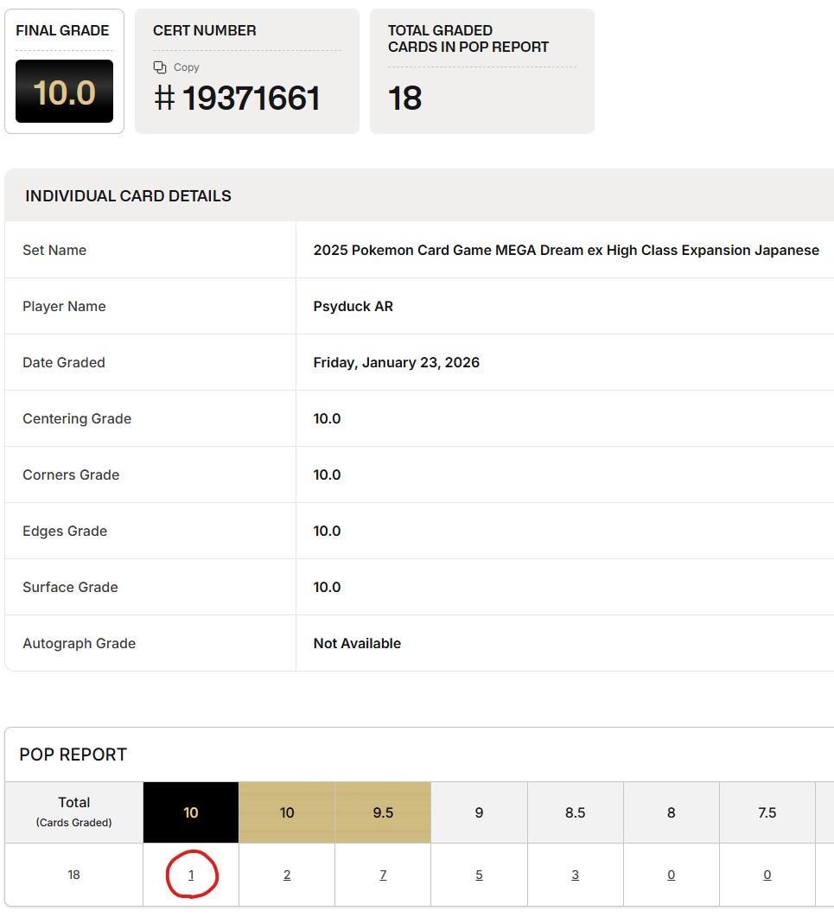This screenshot has height=917, width=834.
Task: Open the 7.5 grade population count 0
Action: coord(767,875)
